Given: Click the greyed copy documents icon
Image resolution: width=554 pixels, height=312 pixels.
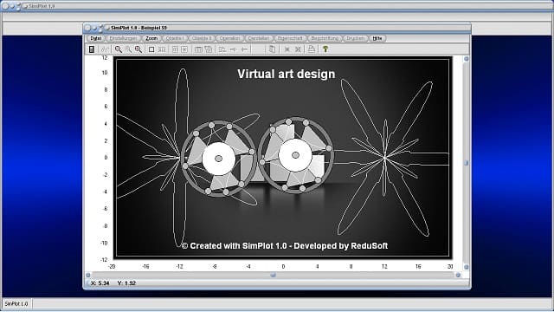Looking at the screenshot, I should (272, 49).
